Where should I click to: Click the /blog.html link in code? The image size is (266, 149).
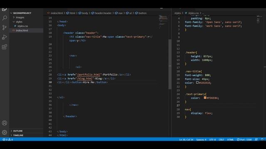click(x=85, y=78)
